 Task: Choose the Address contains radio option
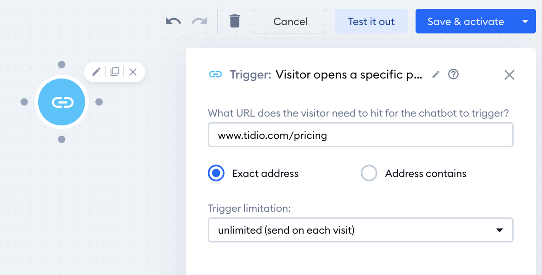[369, 173]
